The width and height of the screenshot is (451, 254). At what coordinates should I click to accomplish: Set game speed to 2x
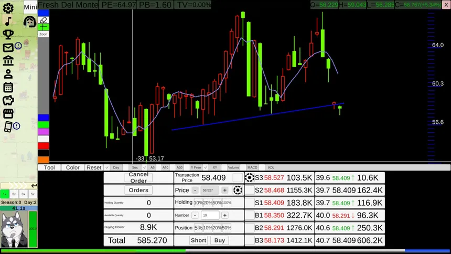[14, 194]
